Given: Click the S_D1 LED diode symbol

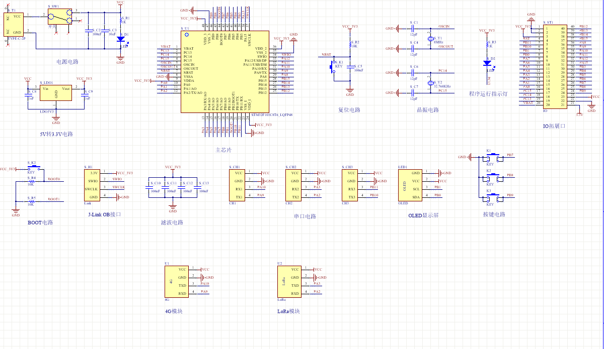Looking at the screenshot, I should (x=121, y=38).
